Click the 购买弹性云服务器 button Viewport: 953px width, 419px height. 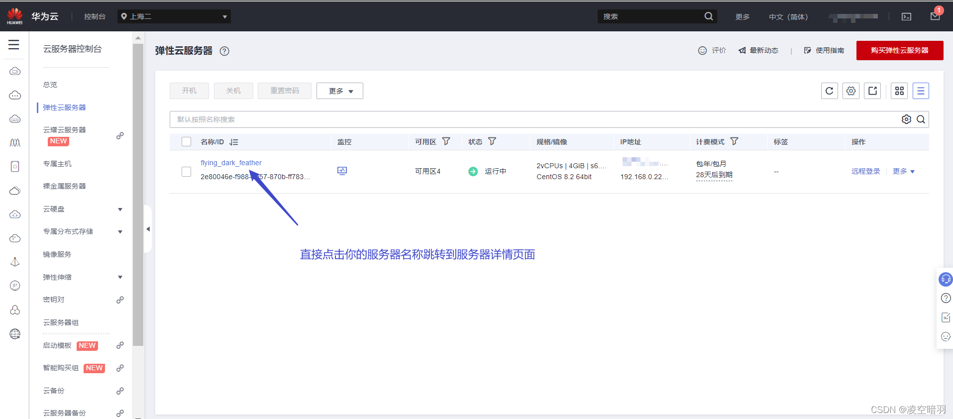pos(900,50)
